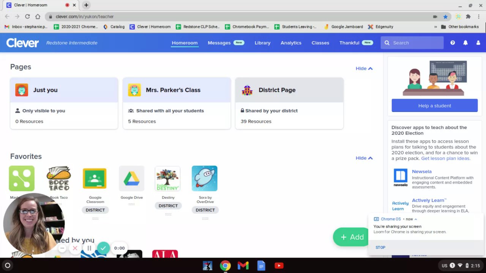The height and width of the screenshot is (273, 486).
Task: Open the Chrome extensions puzzle icon
Action: point(468,17)
